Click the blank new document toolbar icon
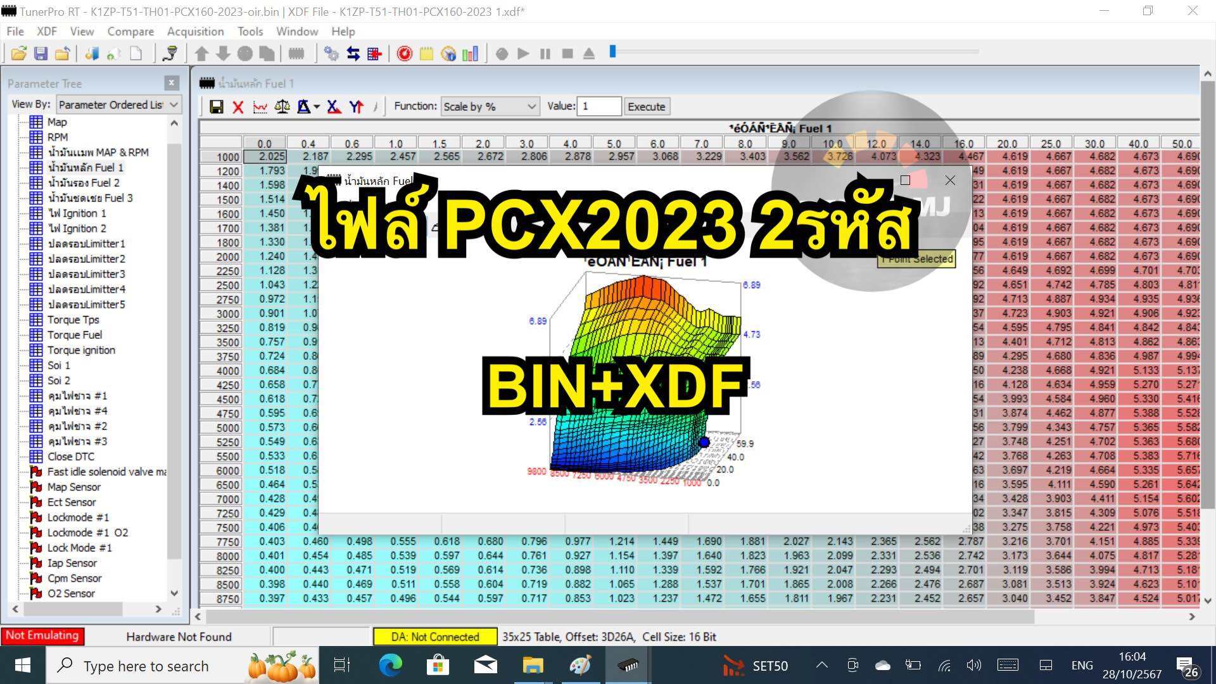 136,54
